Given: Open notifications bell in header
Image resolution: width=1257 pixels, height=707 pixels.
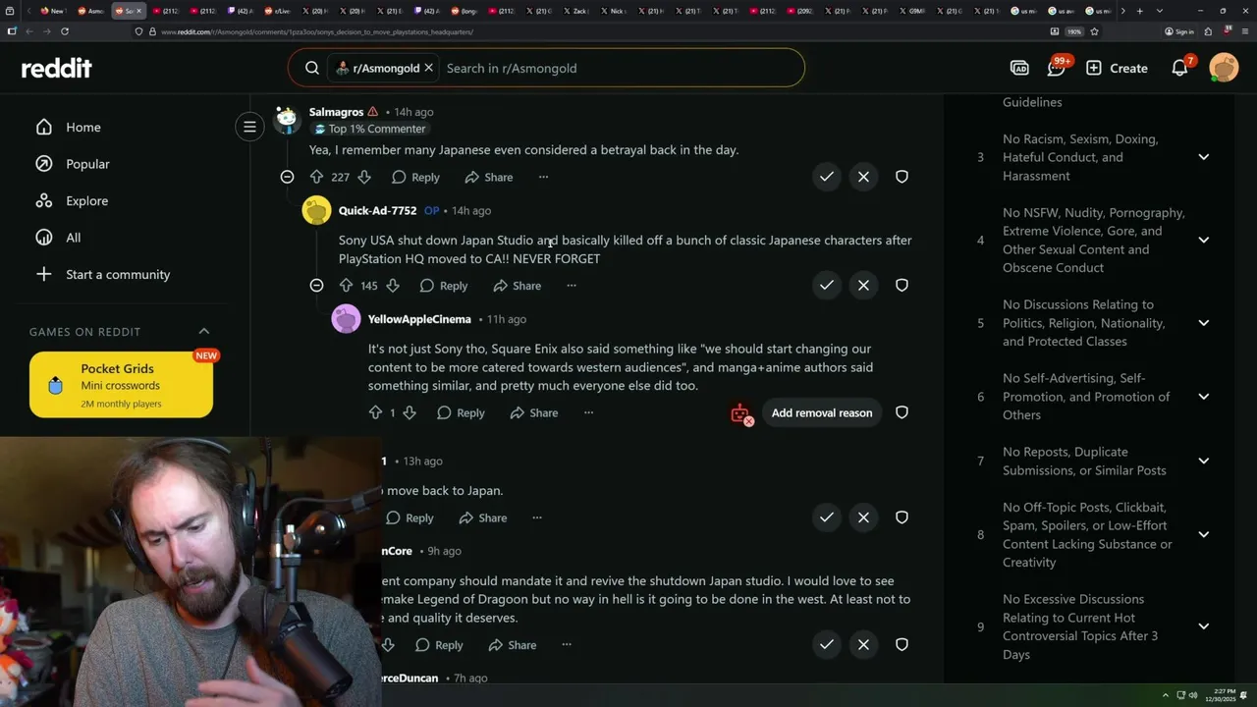Looking at the screenshot, I should 1180,68.
